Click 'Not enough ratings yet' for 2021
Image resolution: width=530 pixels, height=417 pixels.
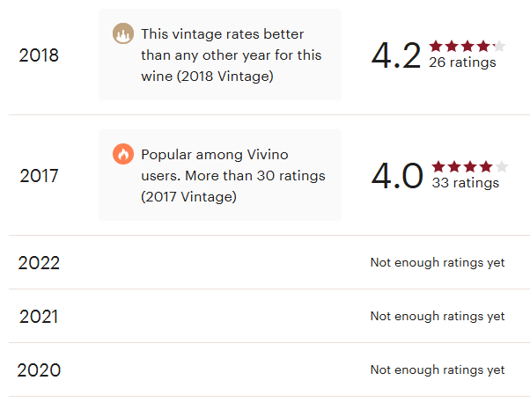[438, 317]
